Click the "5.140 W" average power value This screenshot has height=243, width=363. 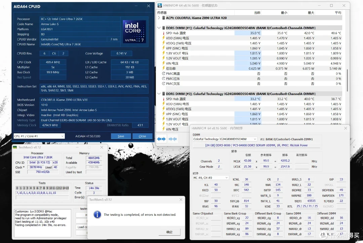(335, 68)
